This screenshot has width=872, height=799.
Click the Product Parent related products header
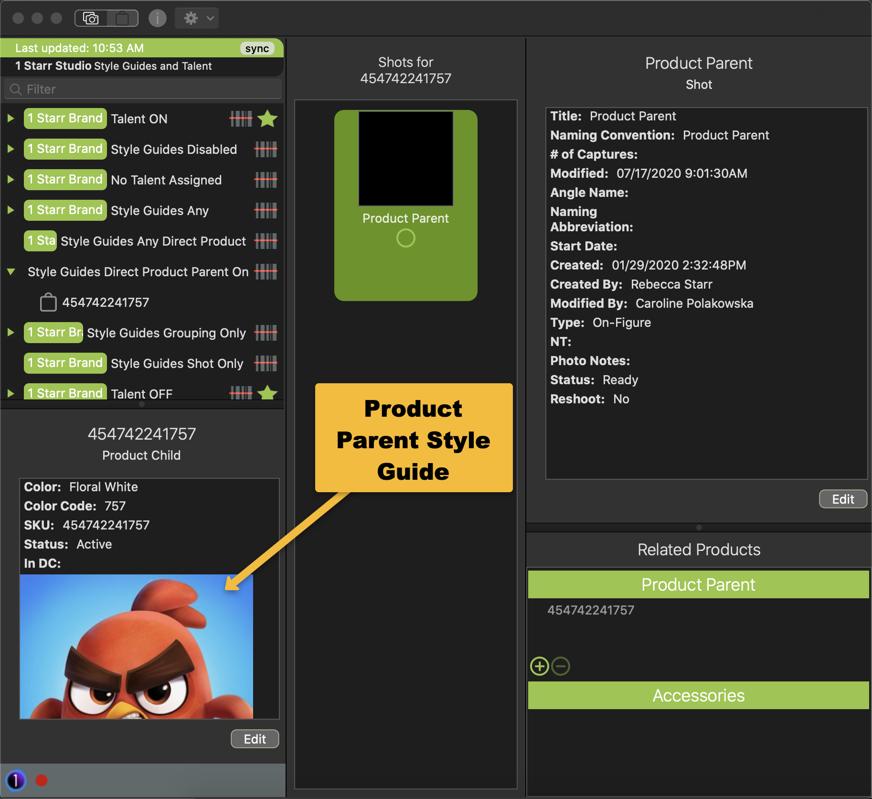(698, 584)
